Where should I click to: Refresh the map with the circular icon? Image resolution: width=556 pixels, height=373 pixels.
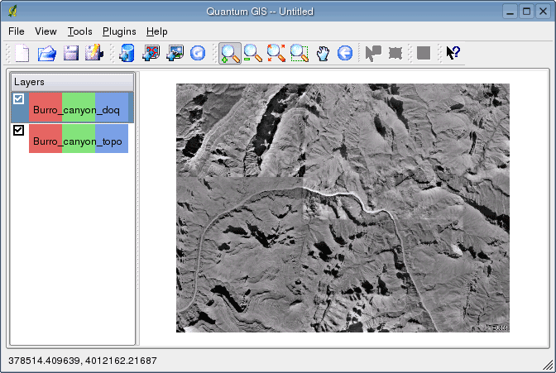pyautogui.click(x=198, y=54)
